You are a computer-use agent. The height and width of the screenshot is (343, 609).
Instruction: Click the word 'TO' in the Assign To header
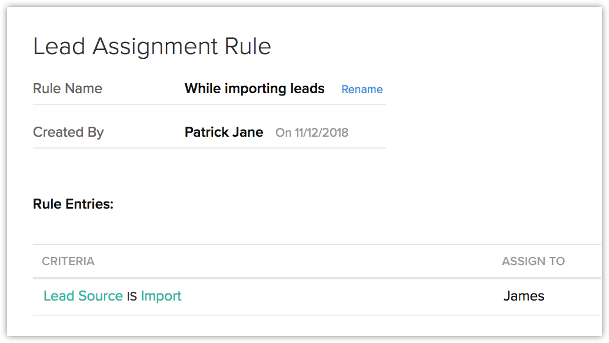click(556, 261)
